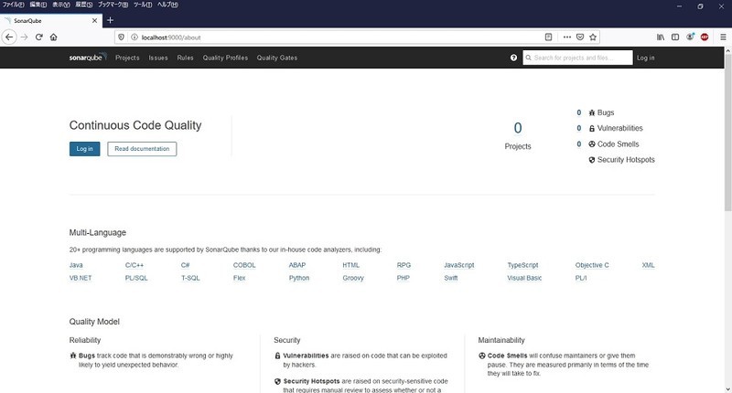Viewport: 732px width, 393px height.
Task: Open the SonarQube help question icon
Action: coord(513,58)
